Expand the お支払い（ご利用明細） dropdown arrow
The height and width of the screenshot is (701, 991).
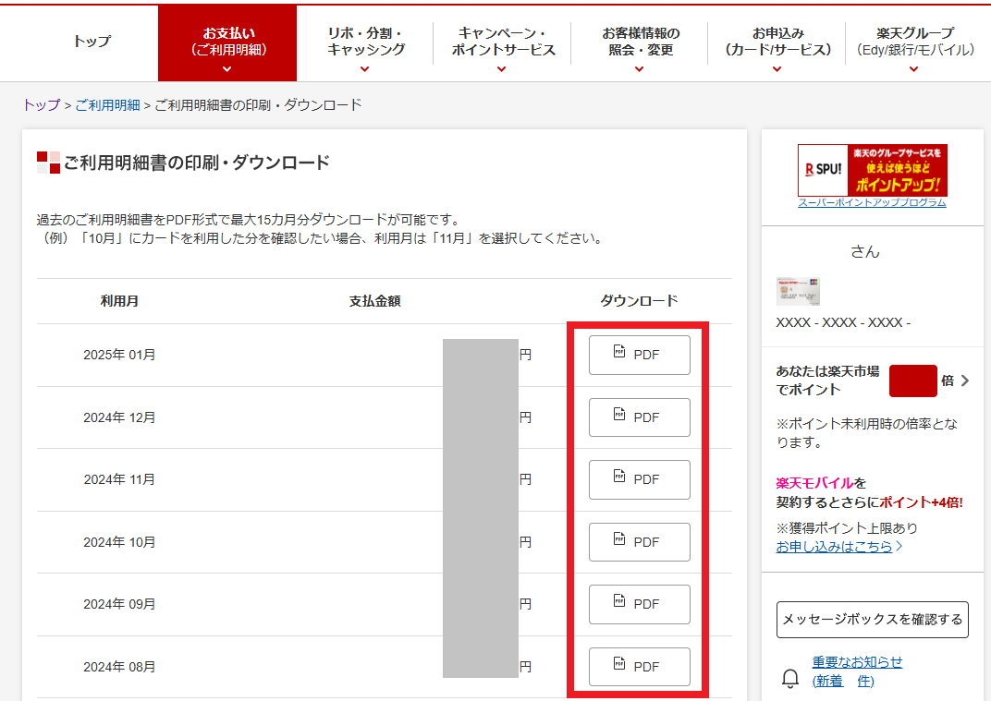point(226,66)
